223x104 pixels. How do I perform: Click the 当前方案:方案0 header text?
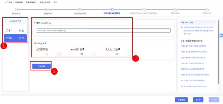point(187,22)
